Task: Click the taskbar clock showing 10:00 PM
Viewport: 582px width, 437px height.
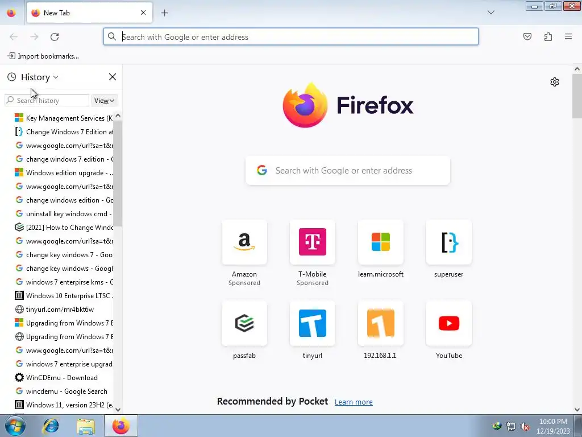Action: click(553, 426)
